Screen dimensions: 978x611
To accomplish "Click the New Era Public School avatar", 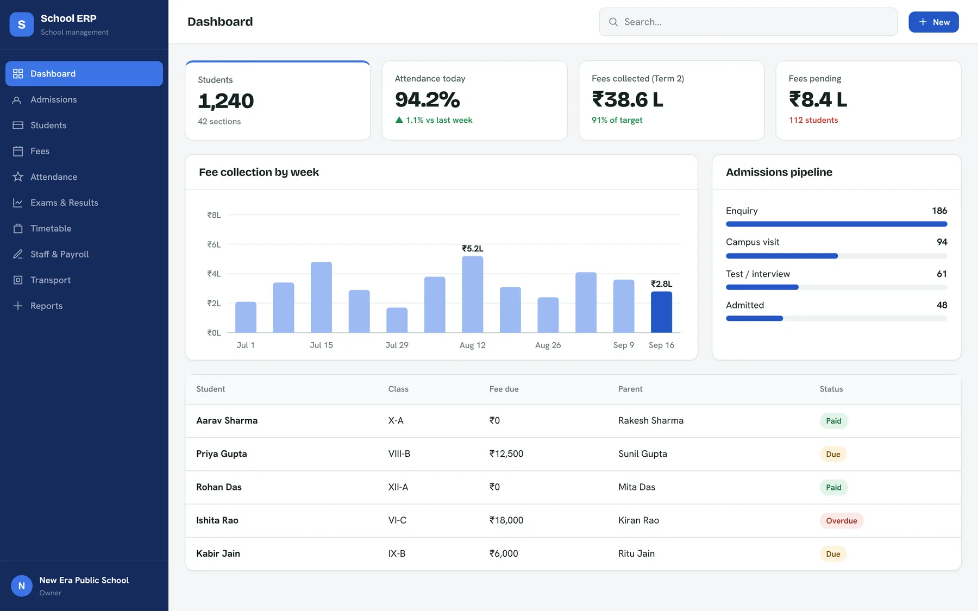I will pyautogui.click(x=22, y=585).
